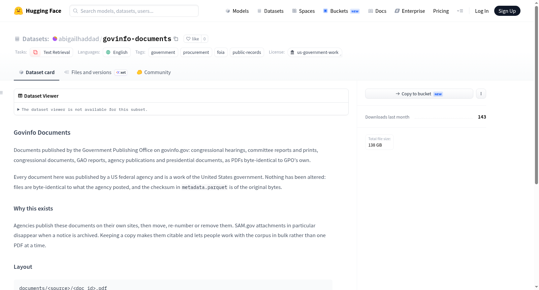Open the Community tab

point(154,72)
